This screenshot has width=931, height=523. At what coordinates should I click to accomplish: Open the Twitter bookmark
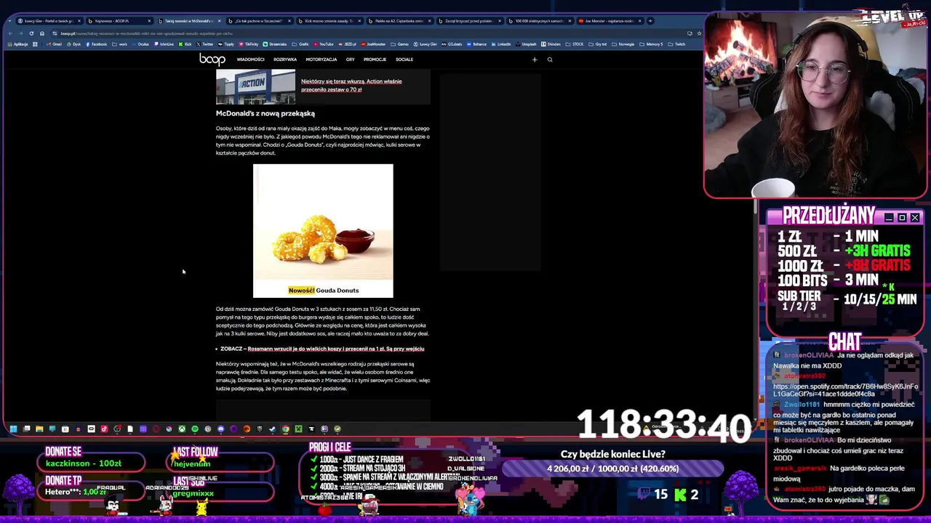point(204,44)
